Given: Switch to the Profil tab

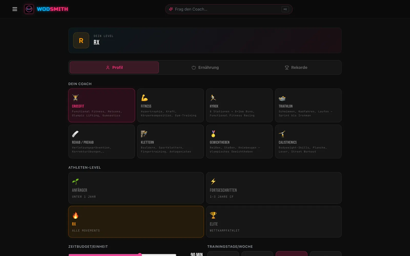Looking at the screenshot, I should pos(114,68).
